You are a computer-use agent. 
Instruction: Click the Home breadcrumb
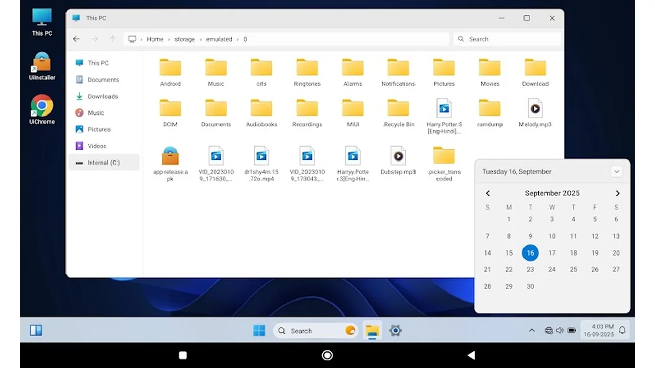point(155,39)
